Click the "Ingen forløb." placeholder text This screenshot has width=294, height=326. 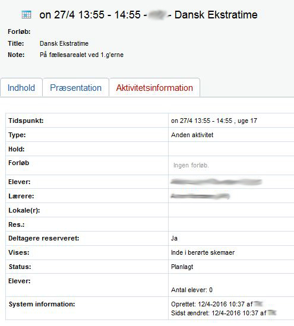[191, 166]
